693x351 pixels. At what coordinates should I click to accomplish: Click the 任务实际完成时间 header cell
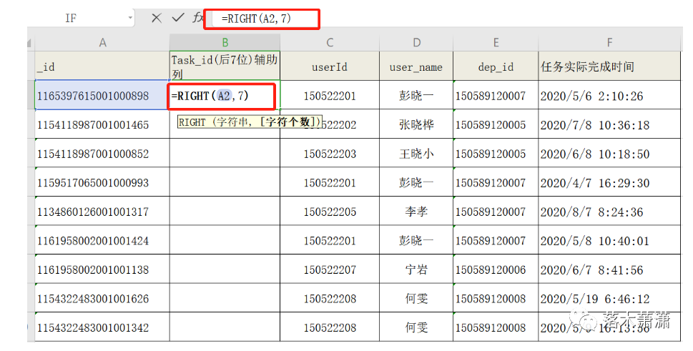pyautogui.click(x=609, y=66)
